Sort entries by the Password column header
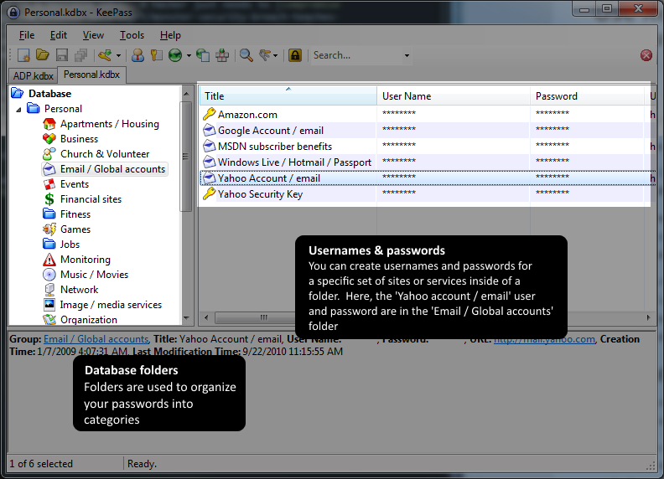Viewport: 664px width, 479px height. coord(587,96)
